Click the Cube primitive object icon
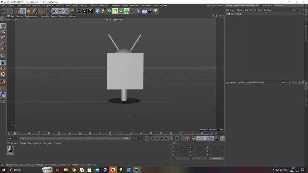This screenshot has height=173, width=308. click(x=98, y=11)
